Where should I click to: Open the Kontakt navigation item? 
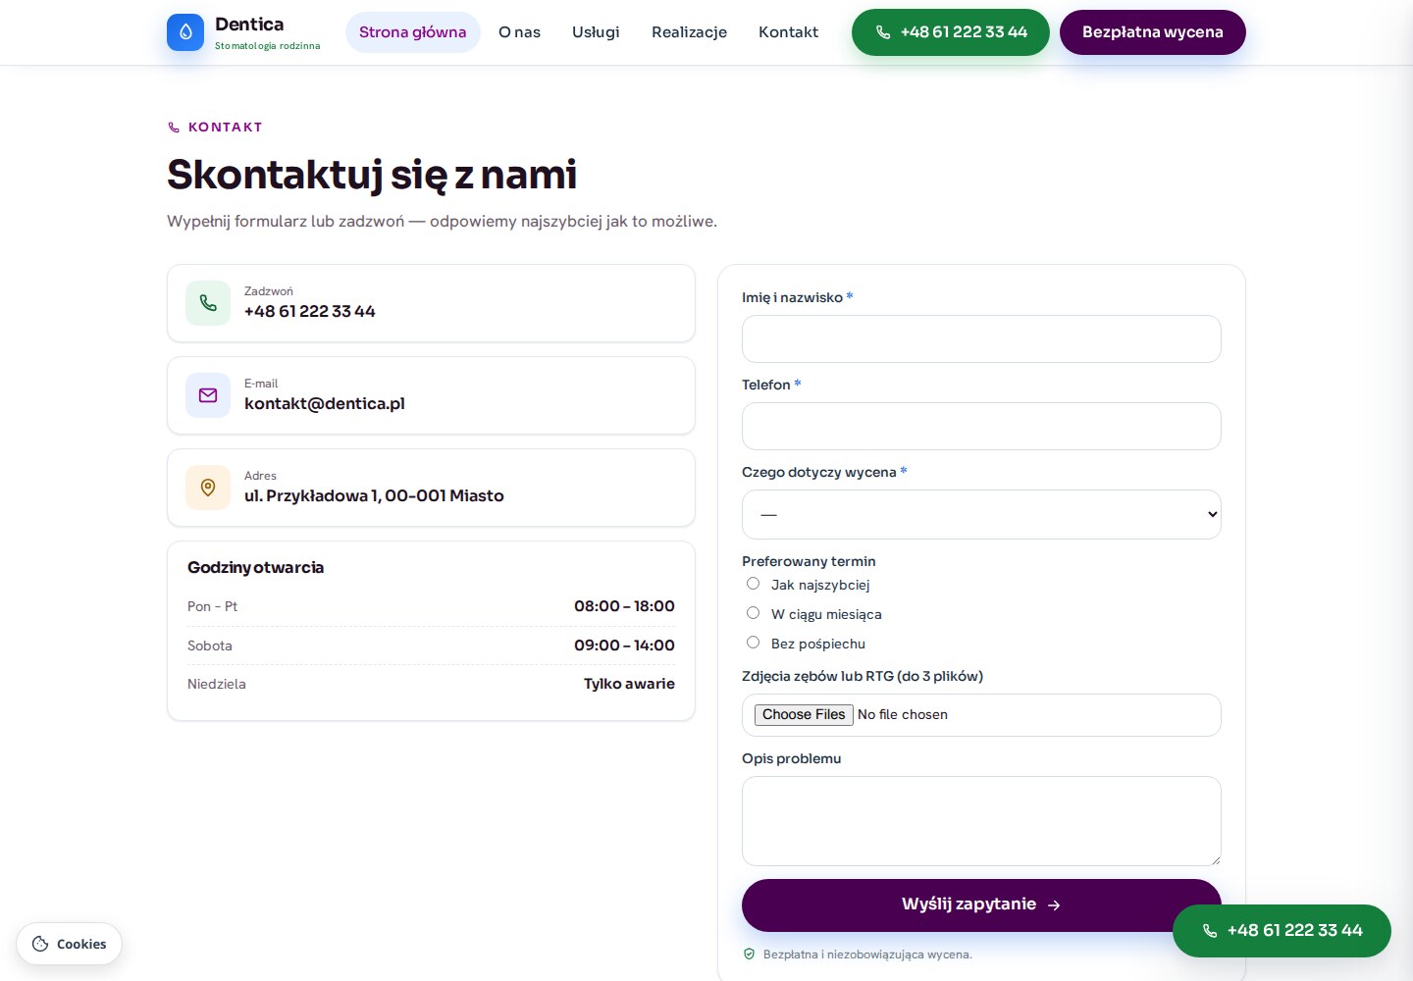coord(788,32)
